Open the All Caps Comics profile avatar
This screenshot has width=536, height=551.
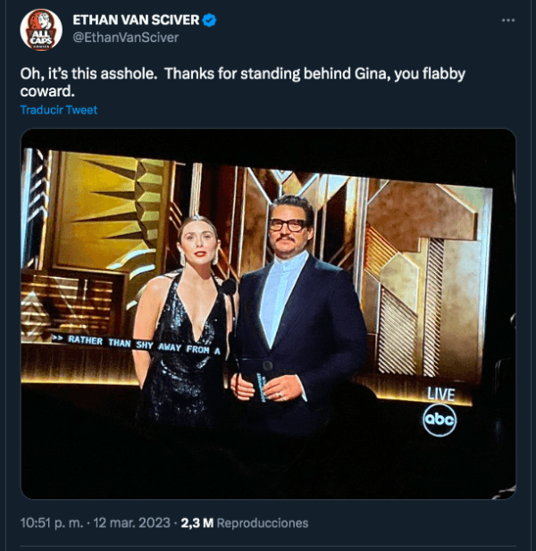(41, 29)
